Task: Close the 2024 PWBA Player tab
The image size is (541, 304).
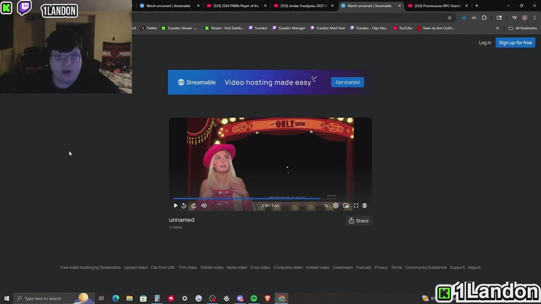Action: click(x=265, y=6)
